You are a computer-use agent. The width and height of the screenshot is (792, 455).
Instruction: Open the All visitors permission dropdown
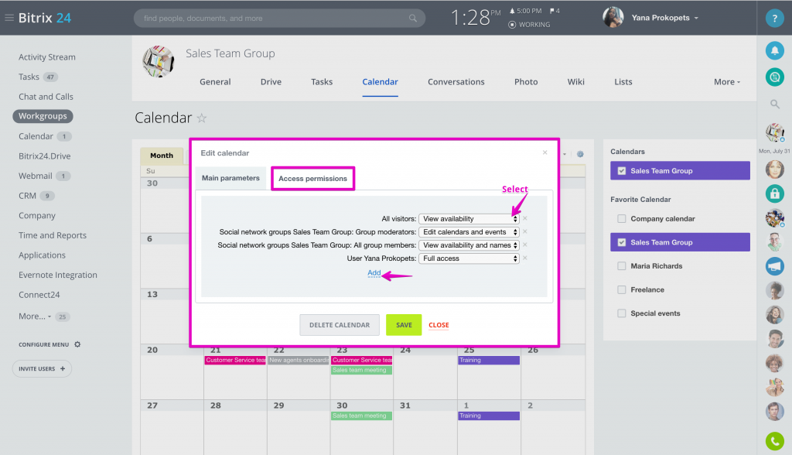(469, 219)
